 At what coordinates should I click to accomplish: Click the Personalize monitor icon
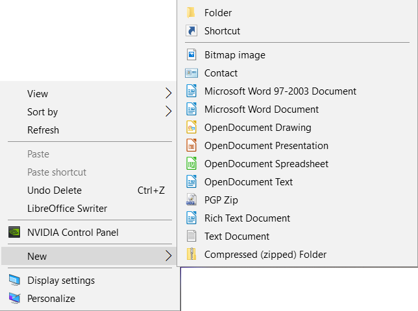pyautogui.click(x=14, y=298)
